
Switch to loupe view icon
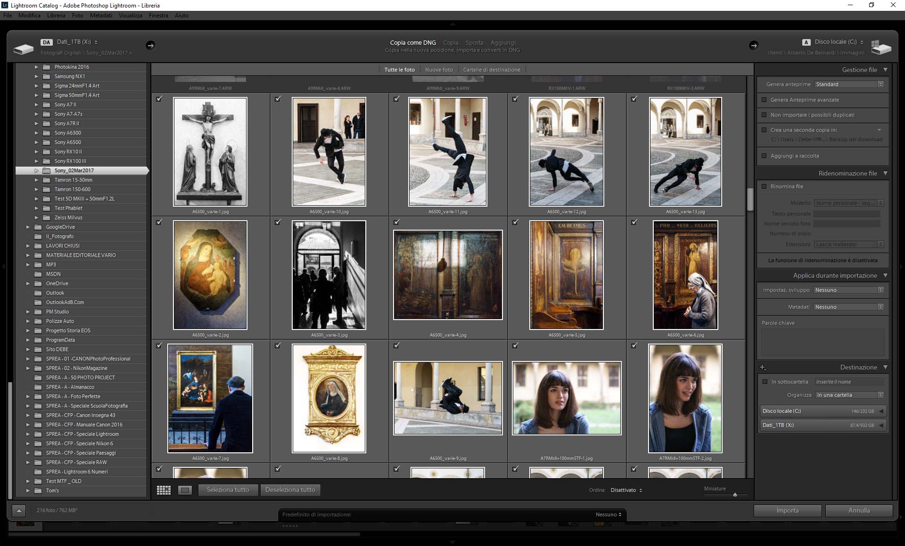point(185,490)
